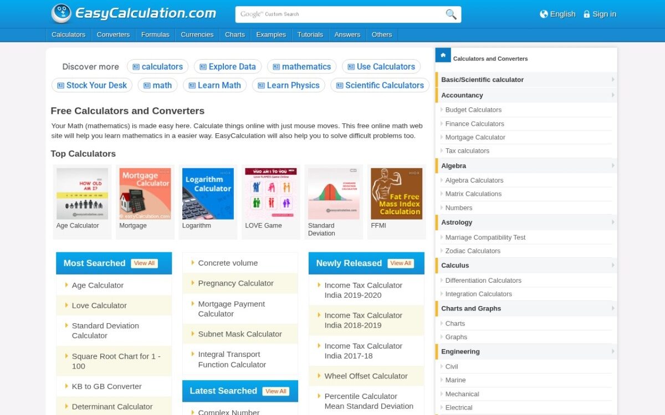Click the 'Stock Your Desk' chip
Viewport: 665px width, 415px height.
tap(92, 86)
